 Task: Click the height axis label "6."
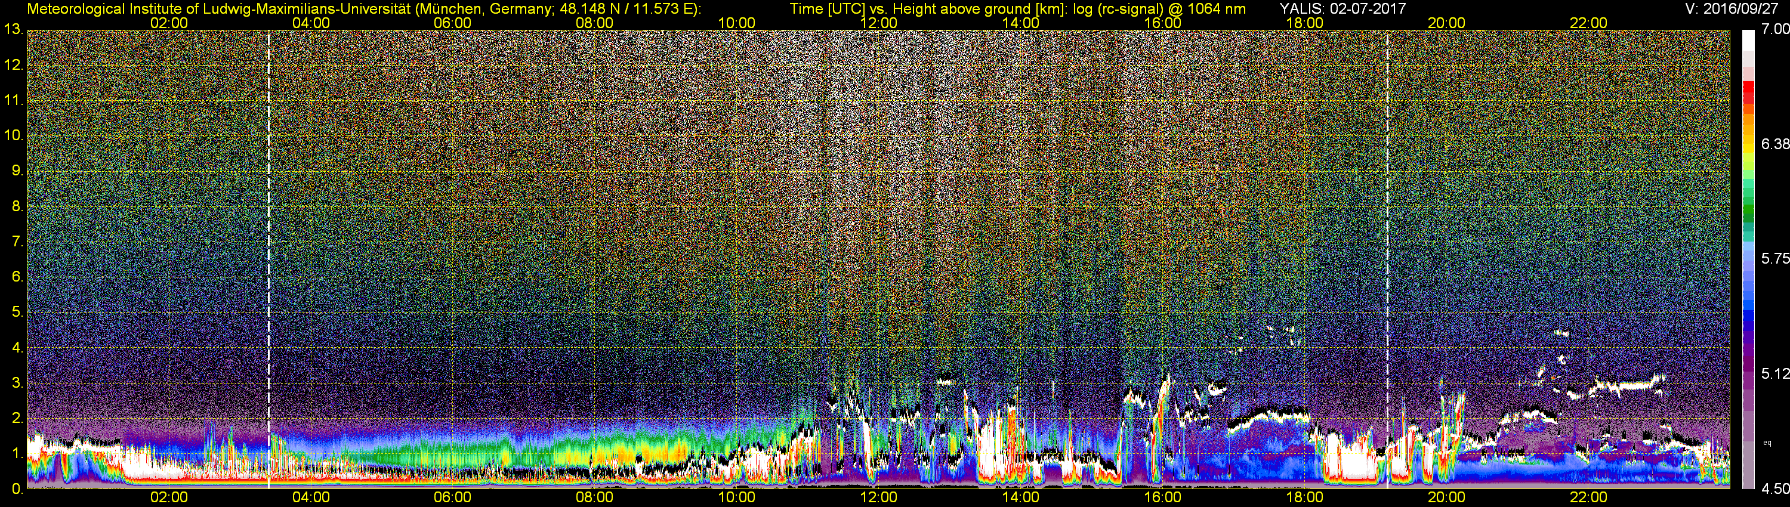(x=17, y=277)
